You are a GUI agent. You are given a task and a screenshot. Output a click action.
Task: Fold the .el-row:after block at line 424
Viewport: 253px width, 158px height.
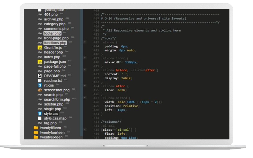point(85,86)
